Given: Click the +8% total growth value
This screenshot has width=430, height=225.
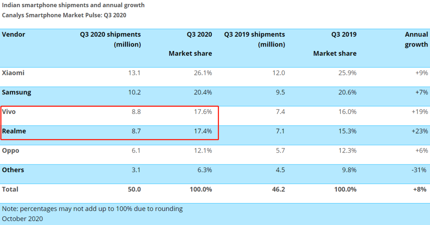Looking at the screenshot, I should point(420,189).
